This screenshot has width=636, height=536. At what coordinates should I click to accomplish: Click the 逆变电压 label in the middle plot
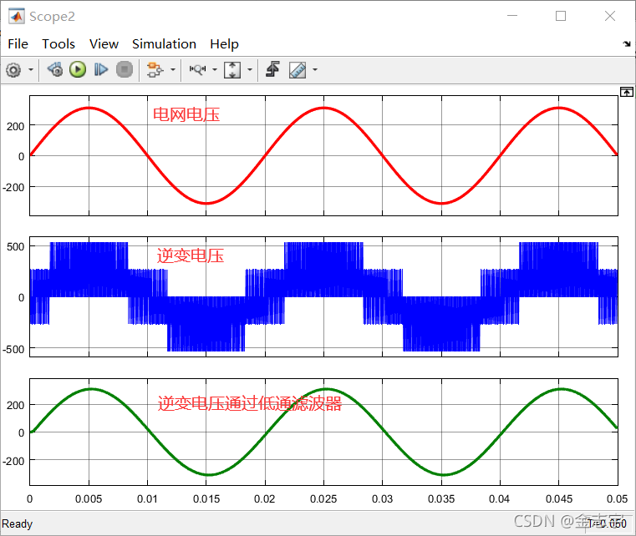coord(191,255)
